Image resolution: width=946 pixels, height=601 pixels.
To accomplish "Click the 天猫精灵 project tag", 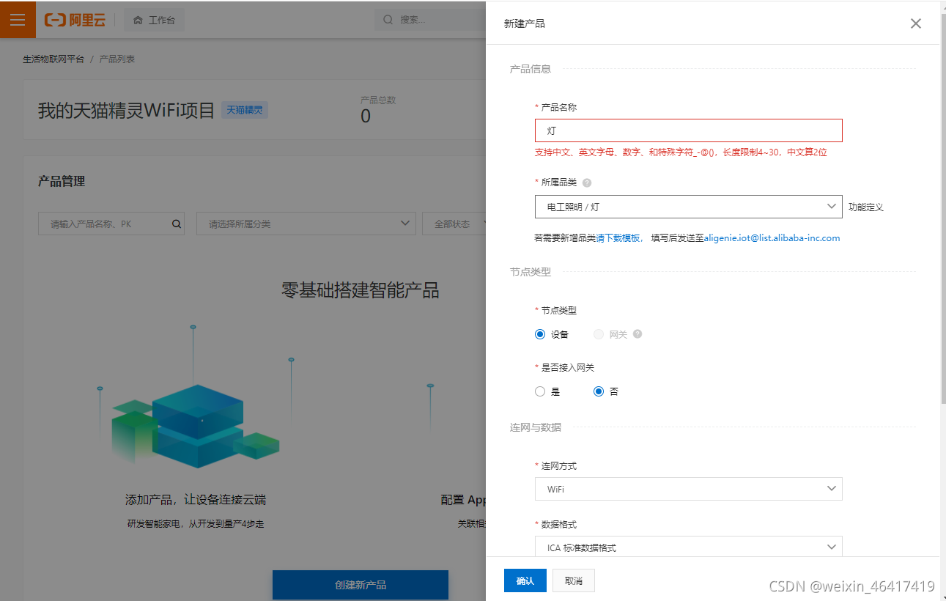I will [x=245, y=111].
